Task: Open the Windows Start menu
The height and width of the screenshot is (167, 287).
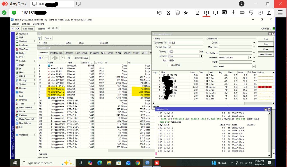Action: (15, 163)
